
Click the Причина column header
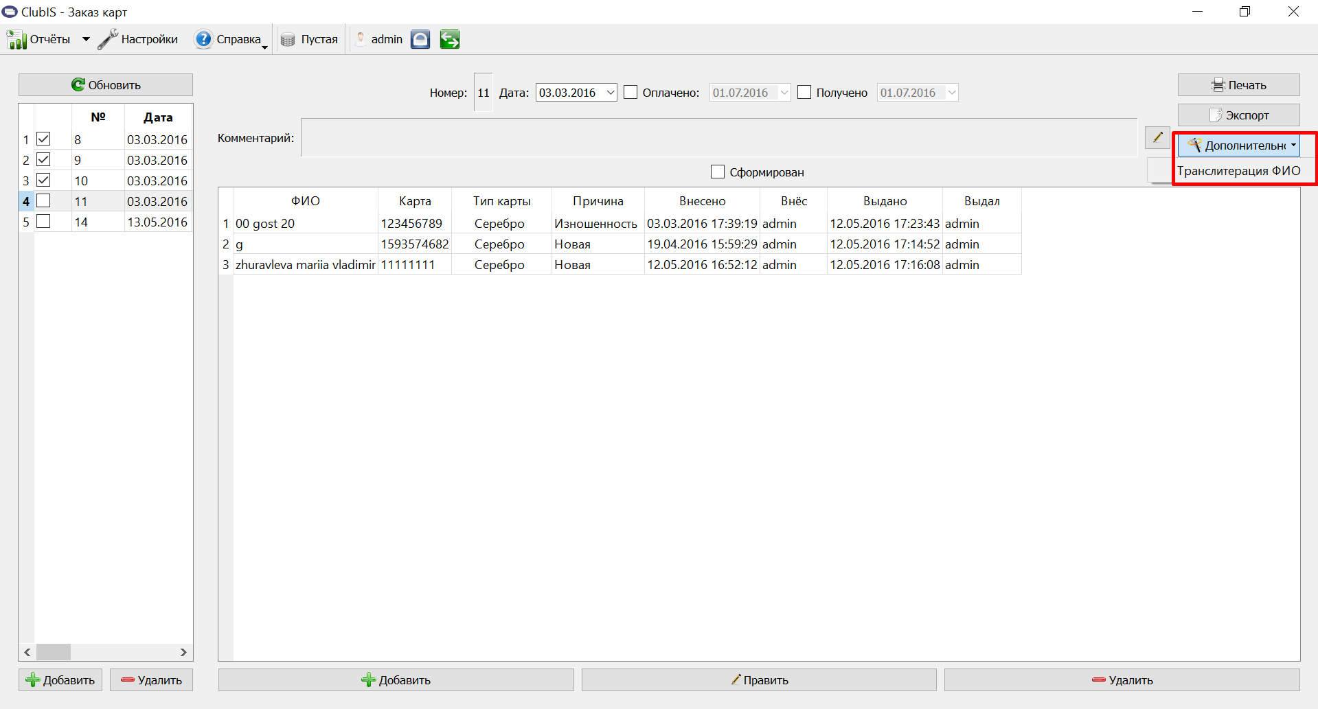click(598, 201)
